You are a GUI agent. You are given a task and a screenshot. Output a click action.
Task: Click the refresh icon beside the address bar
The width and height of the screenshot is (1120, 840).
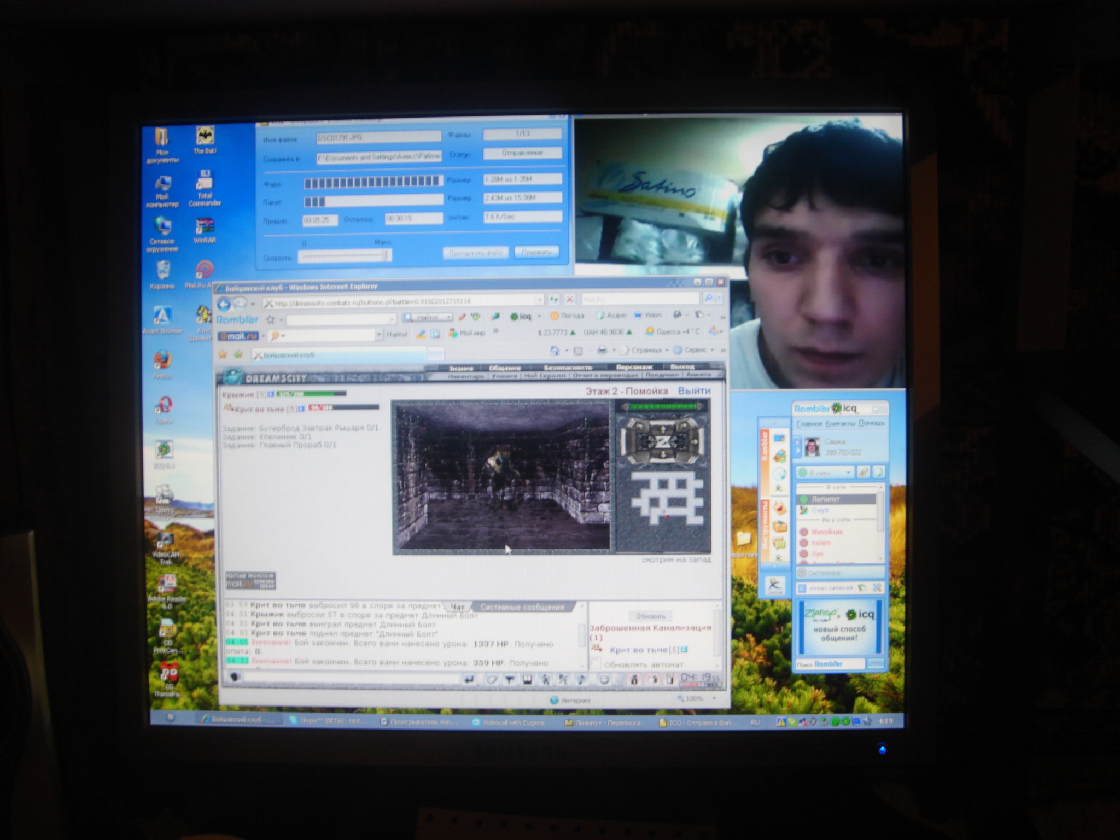tap(554, 299)
